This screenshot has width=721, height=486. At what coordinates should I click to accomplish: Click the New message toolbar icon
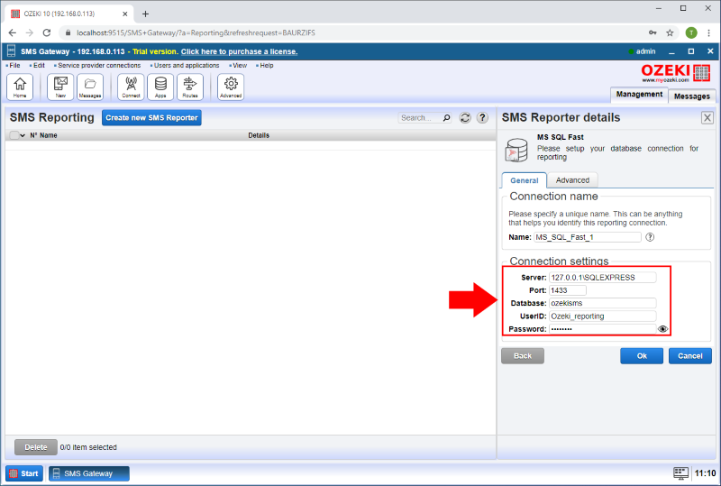[x=60, y=87]
